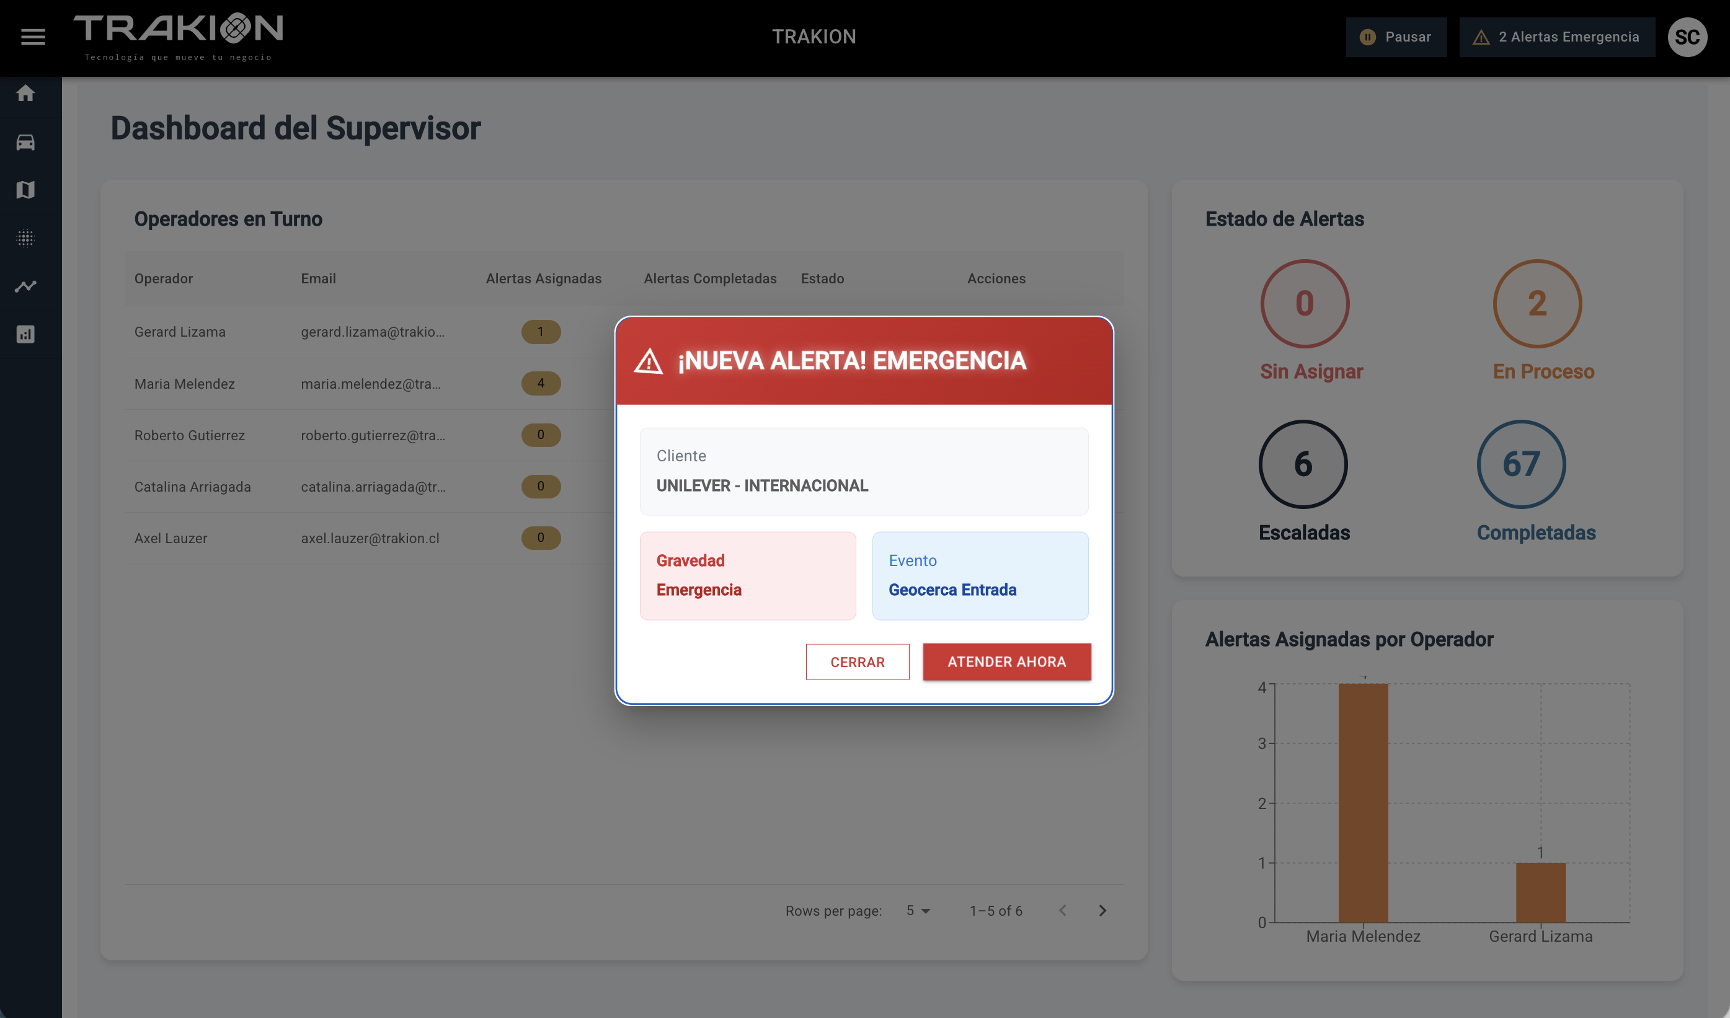Click the Escaladas count circle showing 6
This screenshot has width=1730, height=1018.
[x=1303, y=464]
